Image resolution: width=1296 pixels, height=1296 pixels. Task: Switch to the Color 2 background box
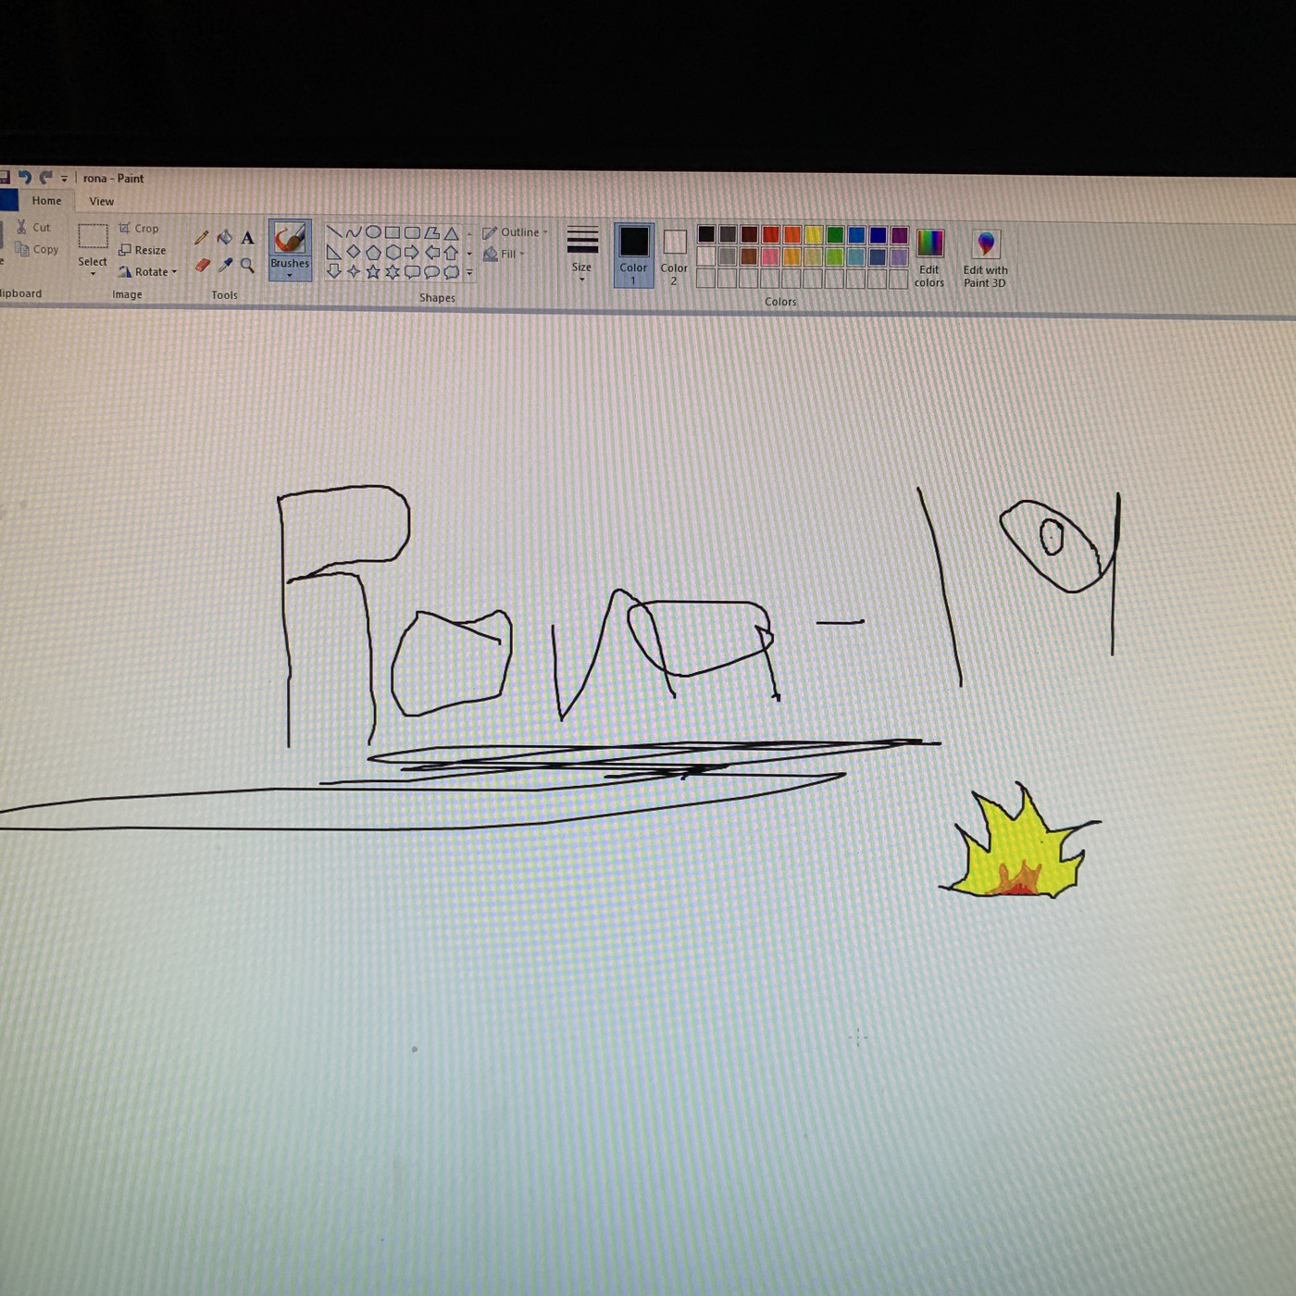pos(674,254)
